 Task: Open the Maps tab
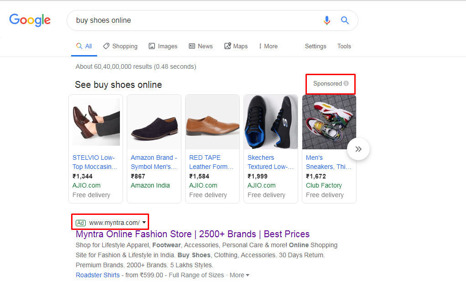coord(236,46)
